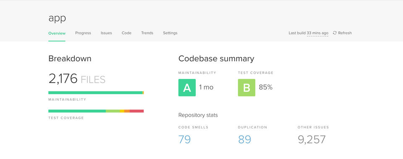
Task: Click the 'Codebase summary' heading
Action: [216, 59]
